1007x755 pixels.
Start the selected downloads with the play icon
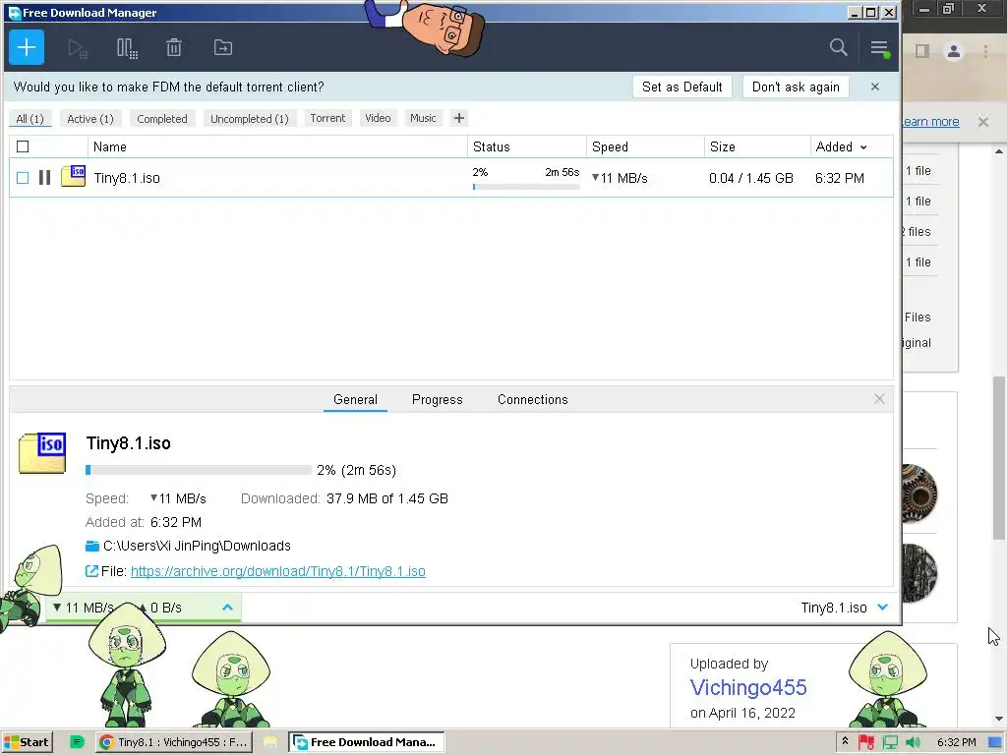point(78,48)
